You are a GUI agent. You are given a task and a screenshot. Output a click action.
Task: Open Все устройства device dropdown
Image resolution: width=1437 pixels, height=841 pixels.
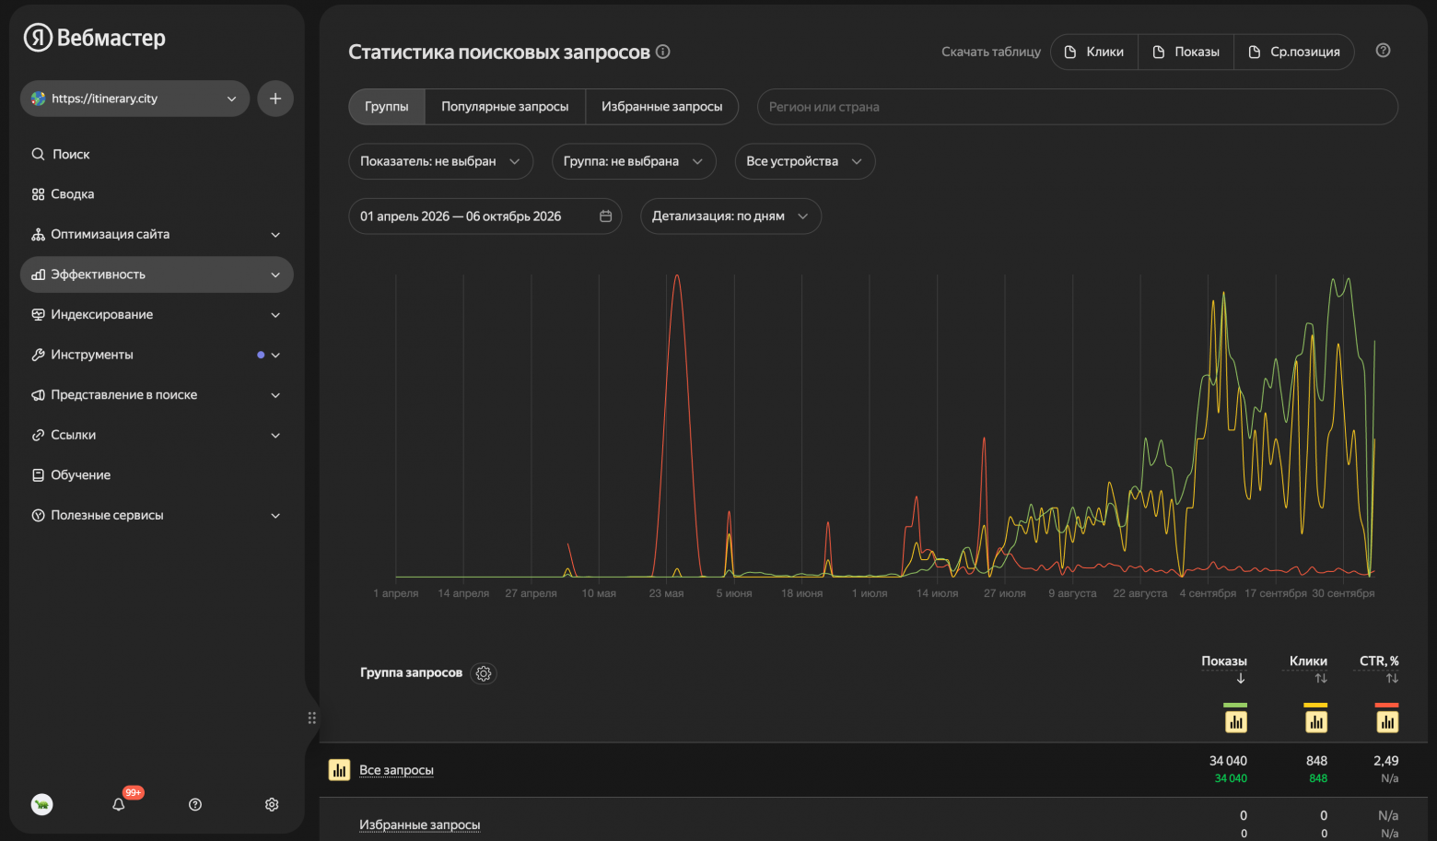805,161
